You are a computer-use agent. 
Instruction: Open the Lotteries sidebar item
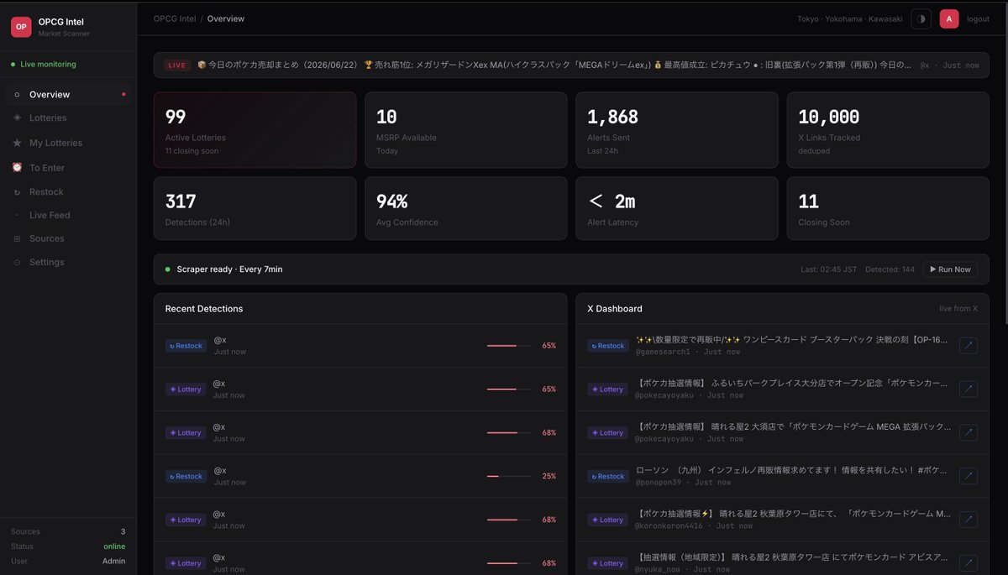click(68, 118)
